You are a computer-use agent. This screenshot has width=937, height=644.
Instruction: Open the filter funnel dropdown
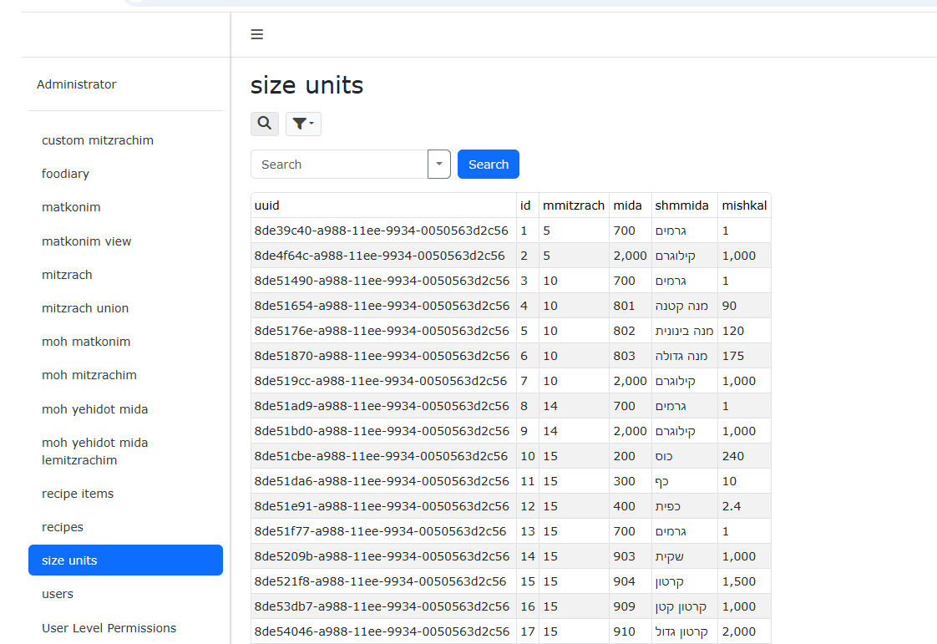pos(303,124)
